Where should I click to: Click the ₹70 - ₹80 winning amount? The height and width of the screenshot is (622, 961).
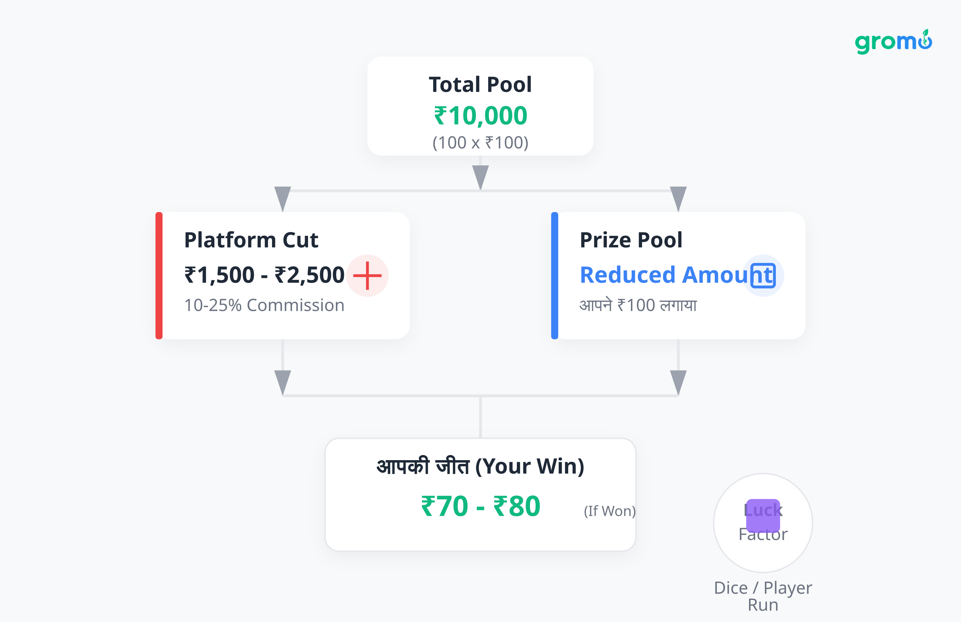(x=480, y=506)
